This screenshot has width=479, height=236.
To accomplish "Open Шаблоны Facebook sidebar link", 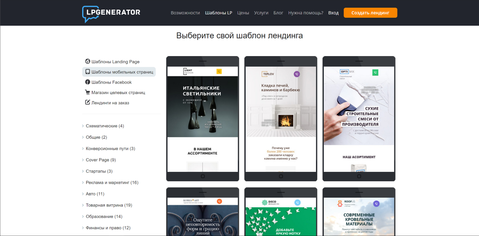I will click(x=111, y=82).
